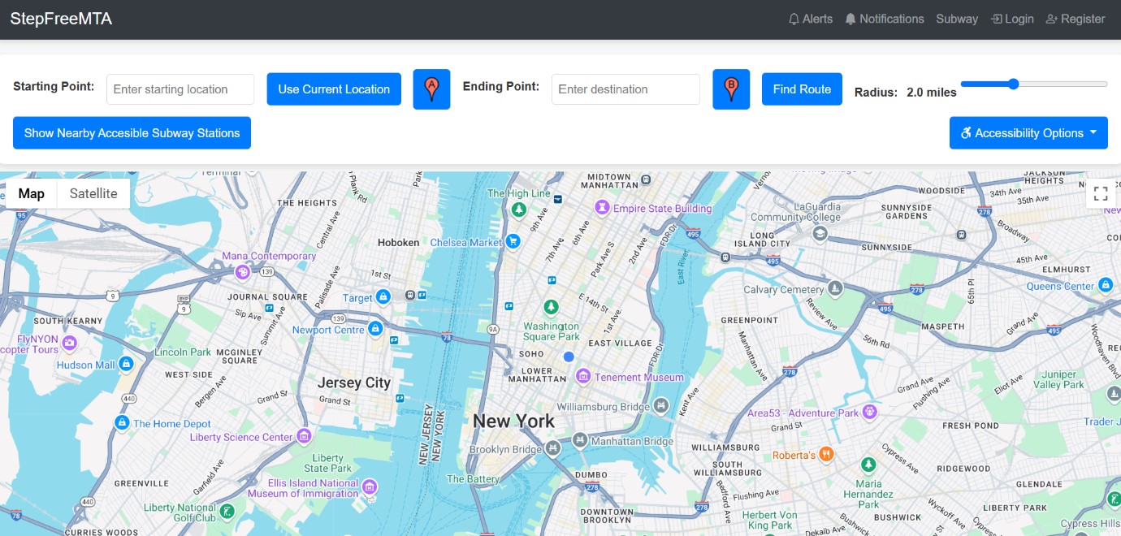Click The Home Depot map pin
This screenshot has width=1121, height=536.
click(122, 422)
